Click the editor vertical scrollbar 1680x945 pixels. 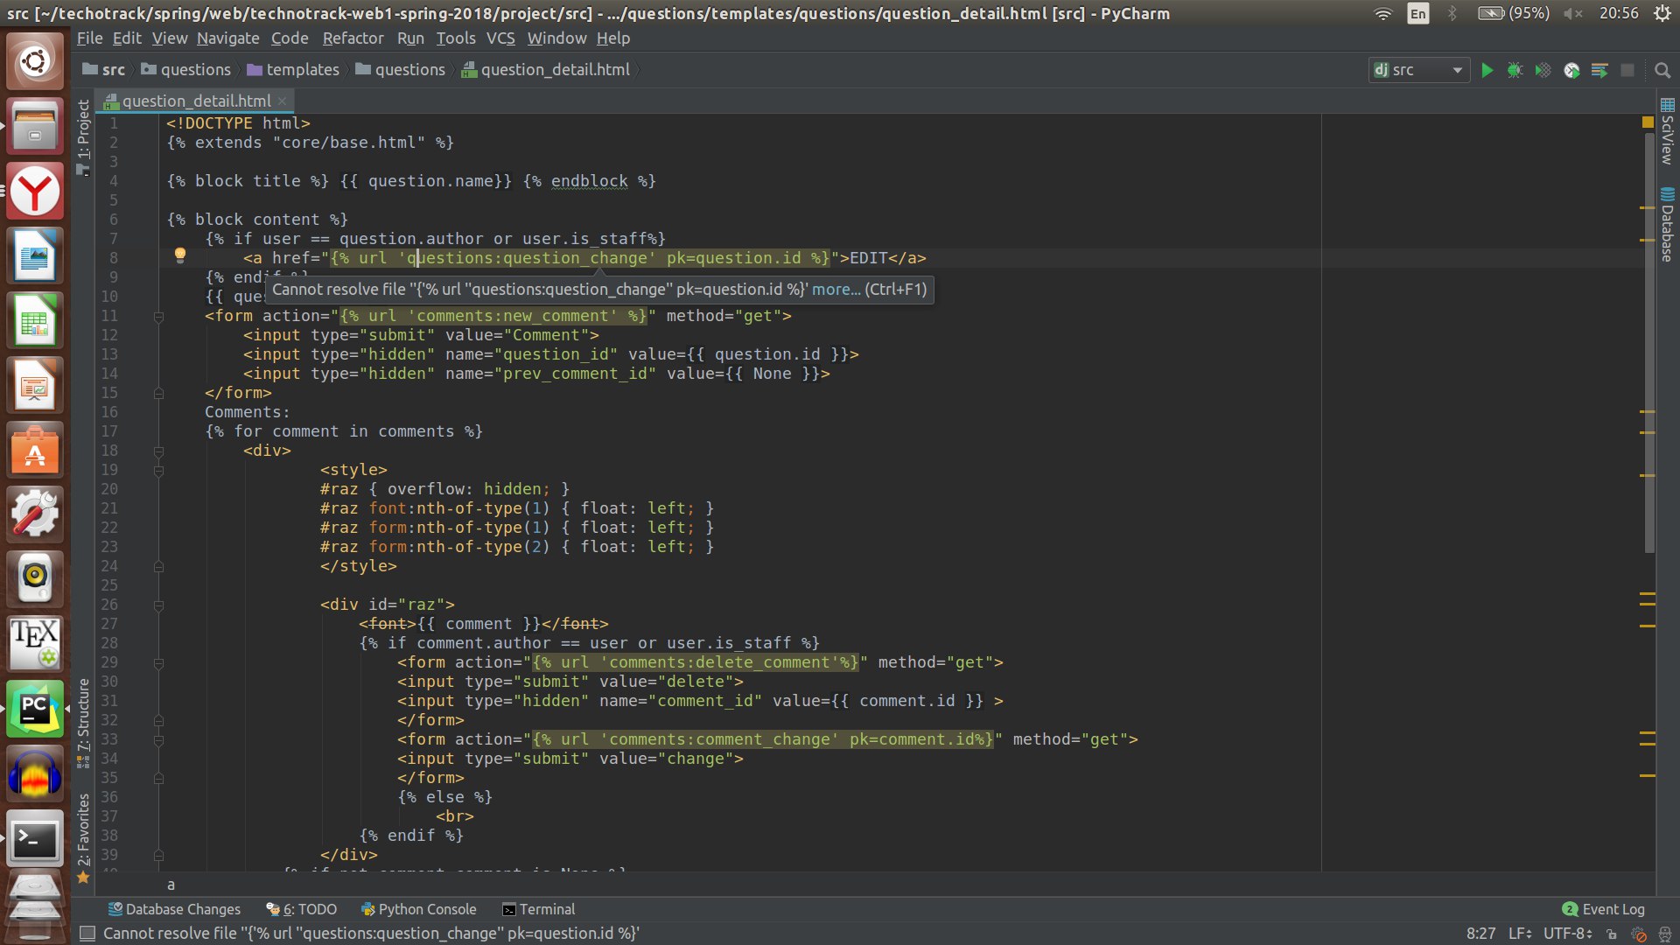click(1649, 350)
